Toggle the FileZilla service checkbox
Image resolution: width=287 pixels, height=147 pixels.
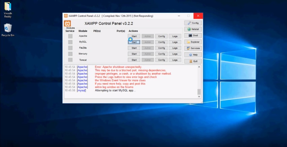(70, 48)
